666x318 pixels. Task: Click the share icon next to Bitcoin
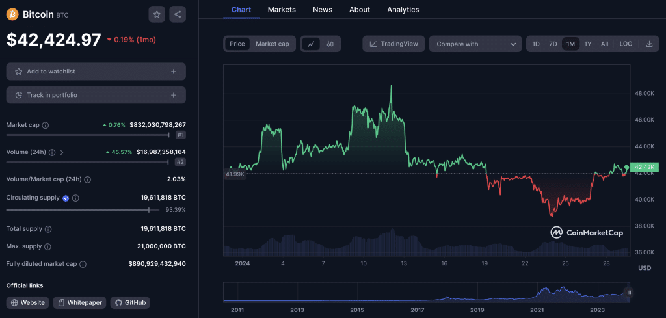point(178,14)
